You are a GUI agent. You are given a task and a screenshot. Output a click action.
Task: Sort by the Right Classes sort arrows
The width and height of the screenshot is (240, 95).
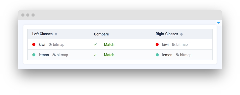pyautogui.click(x=181, y=34)
